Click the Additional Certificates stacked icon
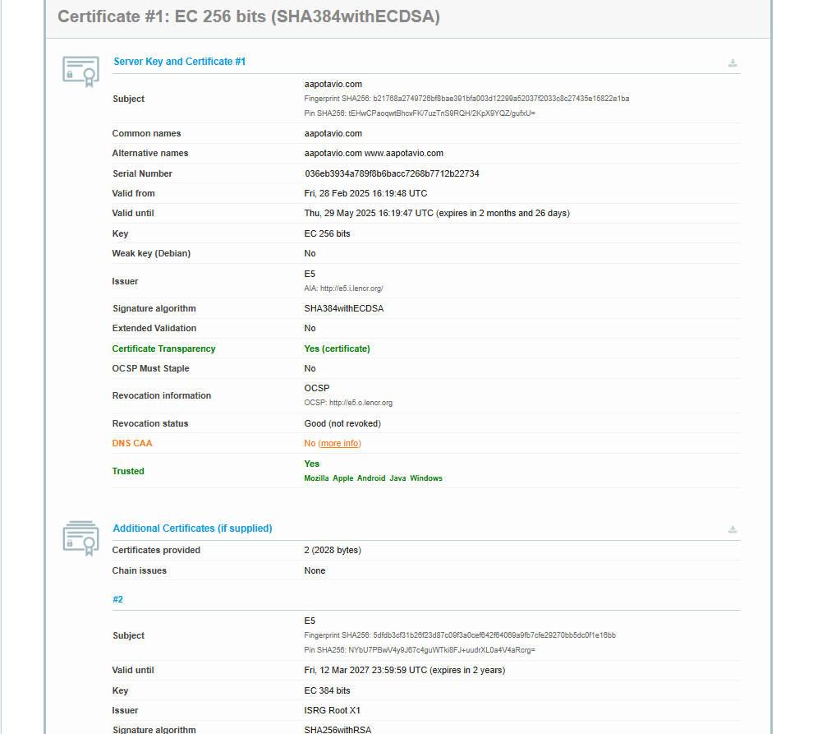Viewport: 813px width, 734px height. (80, 538)
